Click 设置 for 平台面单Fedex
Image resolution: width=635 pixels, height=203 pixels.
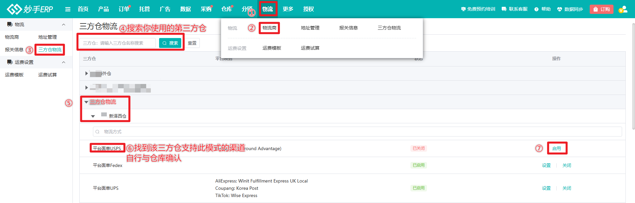pyautogui.click(x=546, y=165)
